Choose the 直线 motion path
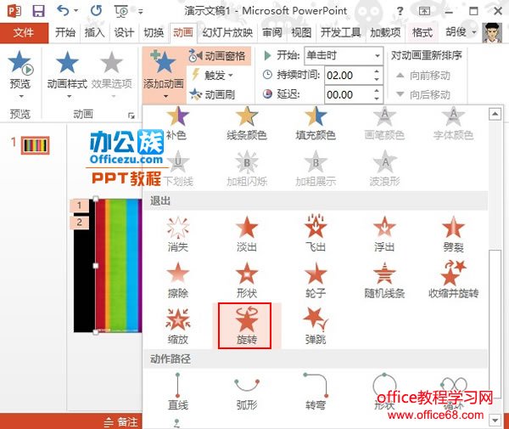509x429 pixels. [177, 392]
